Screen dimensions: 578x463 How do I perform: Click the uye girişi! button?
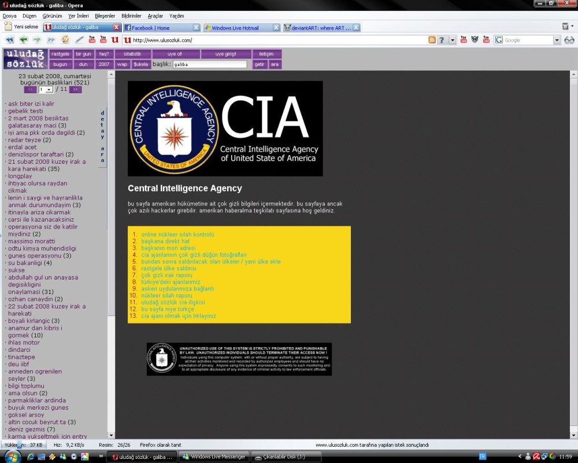[x=225, y=54]
